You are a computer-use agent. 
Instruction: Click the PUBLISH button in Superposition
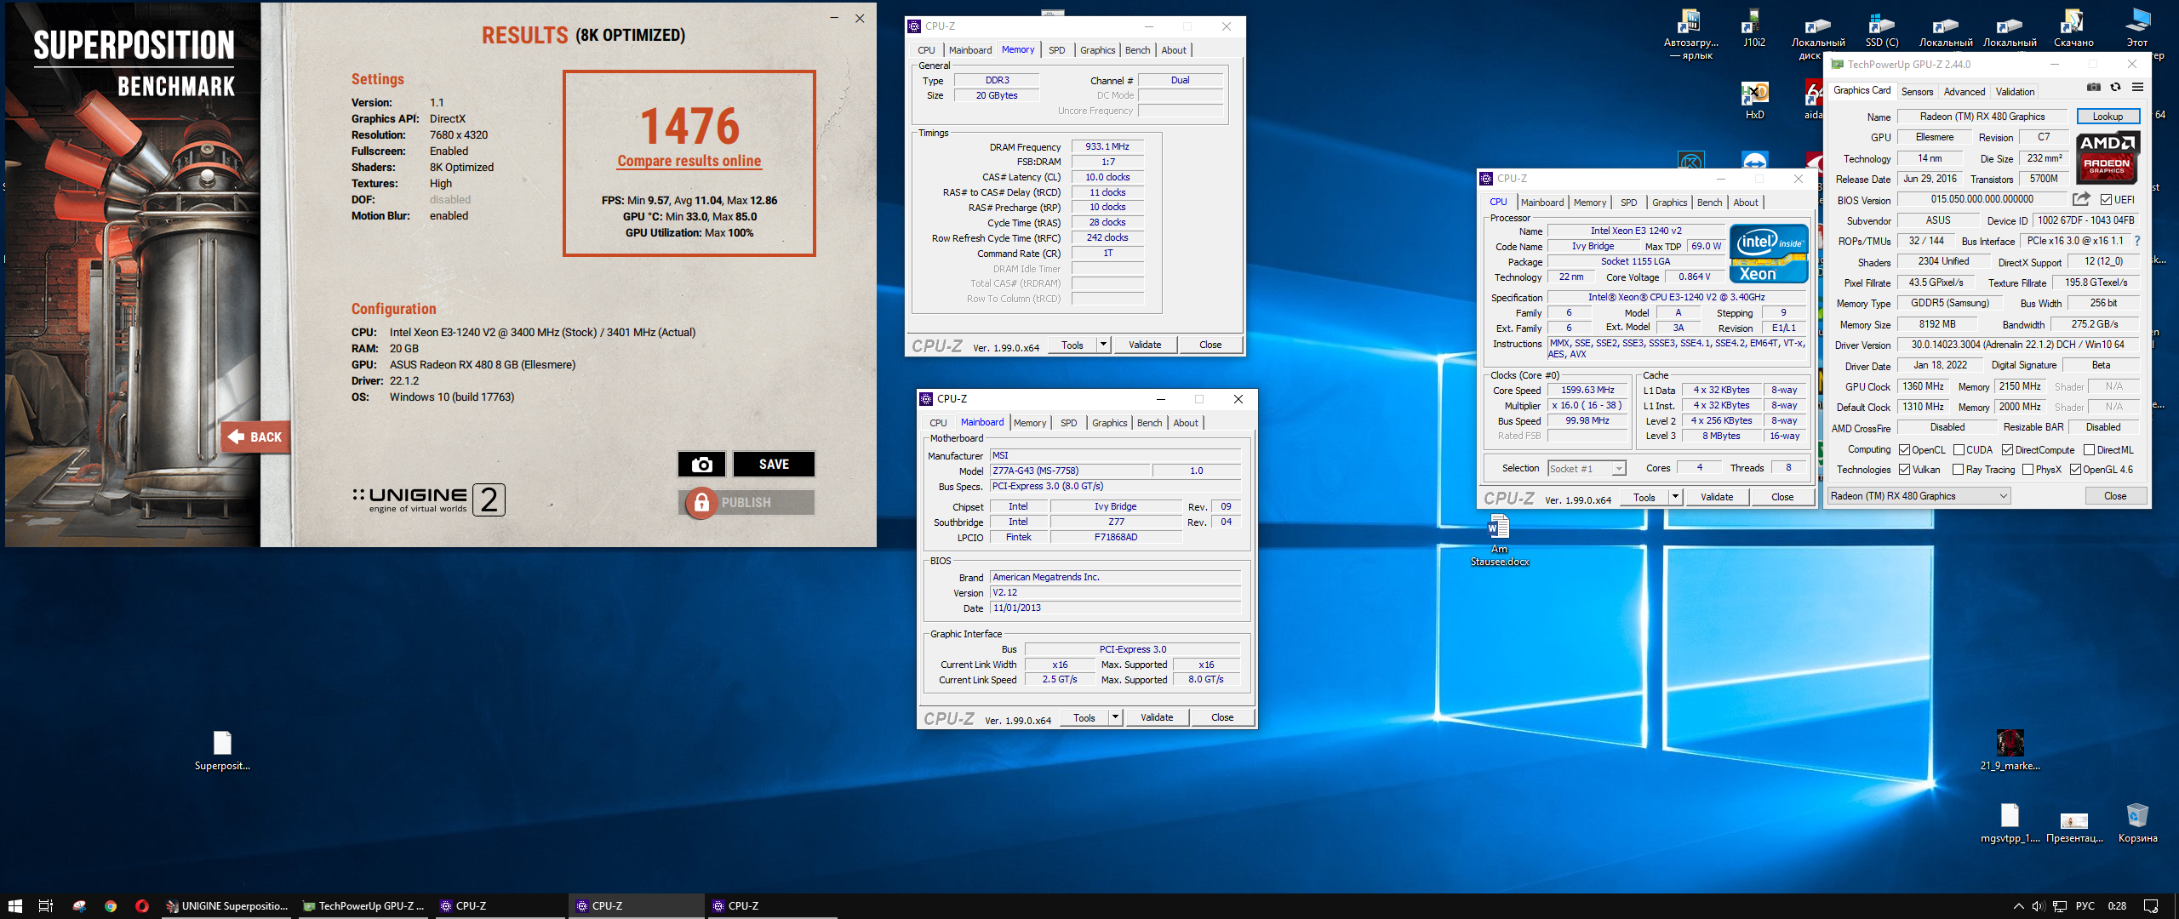746,503
